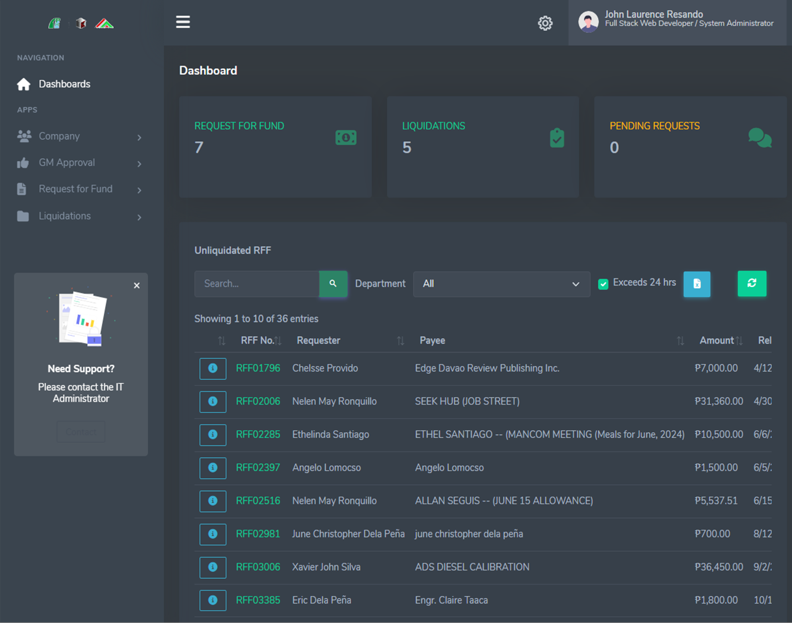This screenshot has width=792, height=623.
Task: Click the green search magnifier button
Action: click(333, 284)
